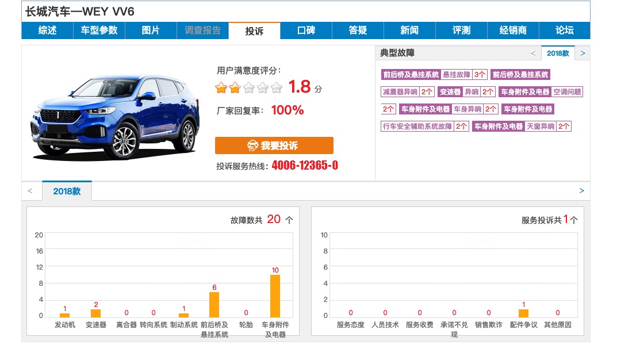Viewport: 617px width, 345px height.
Task: Click the right arrow in the model year bar
Action: [581, 191]
